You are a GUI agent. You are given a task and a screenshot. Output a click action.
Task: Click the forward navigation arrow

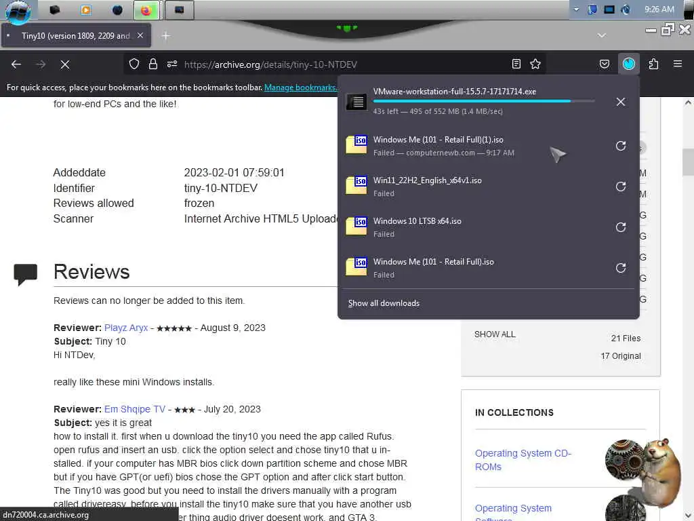pyautogui.click(x=41, y=64)
